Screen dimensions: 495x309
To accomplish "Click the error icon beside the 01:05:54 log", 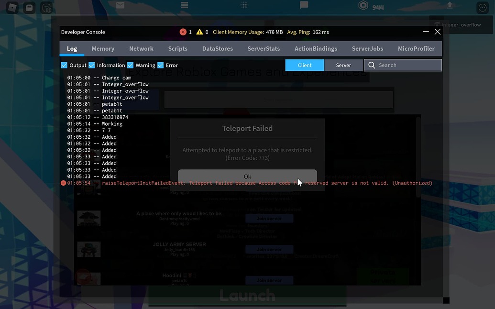I will pyautogui.click(x=63, y=183).
